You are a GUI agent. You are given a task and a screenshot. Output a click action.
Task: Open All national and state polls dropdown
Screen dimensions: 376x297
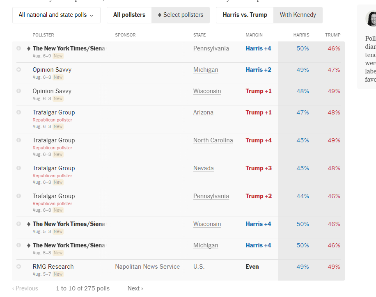(56, 15)
